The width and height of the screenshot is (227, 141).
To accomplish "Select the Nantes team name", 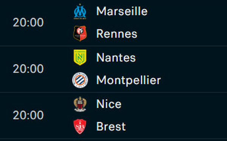I will click(x=116, y=58).
